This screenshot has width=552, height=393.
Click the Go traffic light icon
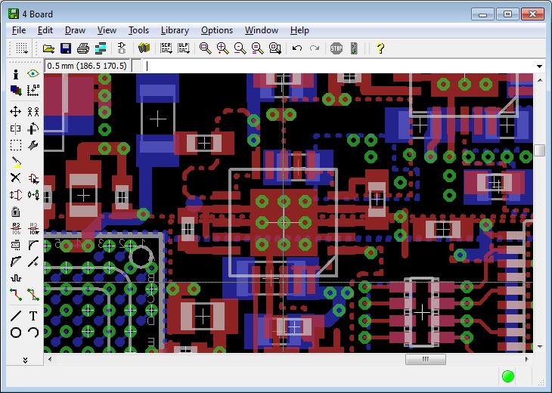[354, 48]
